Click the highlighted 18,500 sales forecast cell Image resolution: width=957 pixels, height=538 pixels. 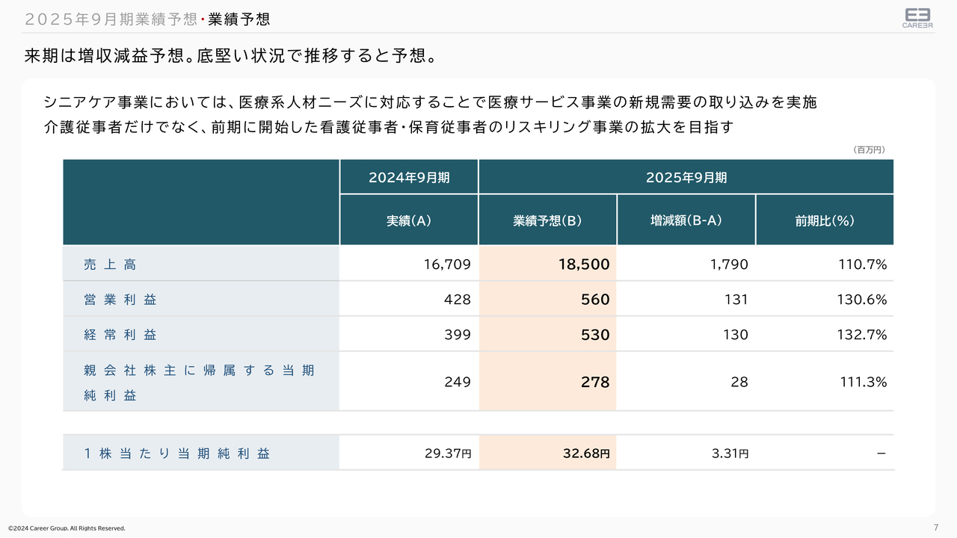coord(583,265)
